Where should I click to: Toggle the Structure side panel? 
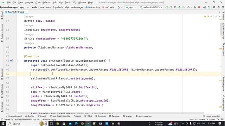click(2, 107)
